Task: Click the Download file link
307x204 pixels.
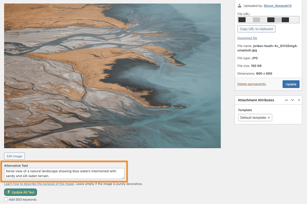Action: (x=247, y=38)
